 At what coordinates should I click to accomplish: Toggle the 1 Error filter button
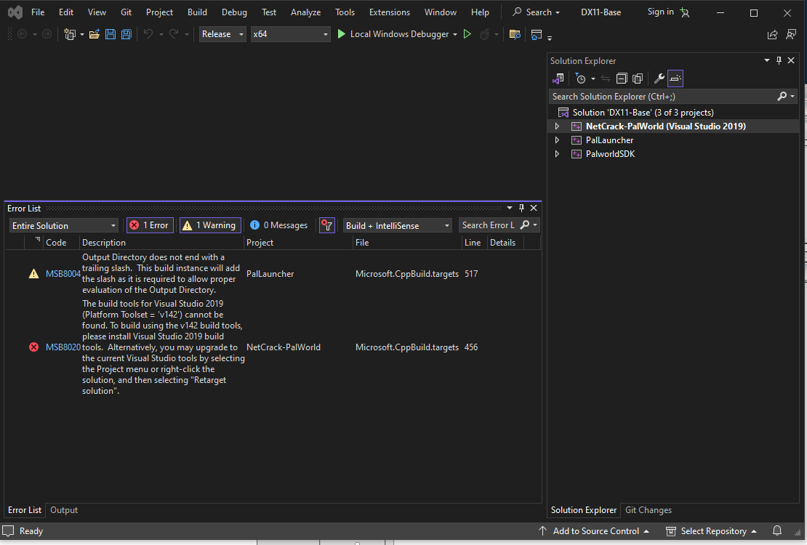click(x=150, y=225)
